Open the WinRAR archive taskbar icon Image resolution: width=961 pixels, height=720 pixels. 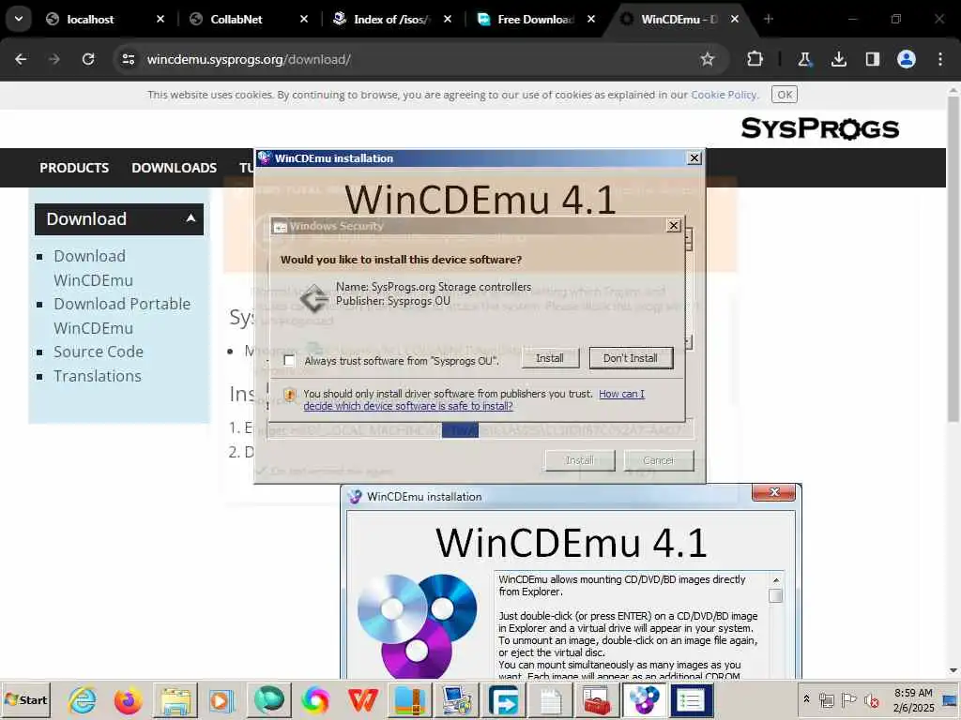point(409,700)
